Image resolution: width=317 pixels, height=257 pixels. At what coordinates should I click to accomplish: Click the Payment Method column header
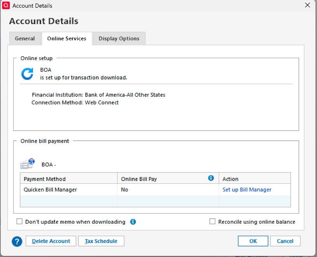pos(45,179)
